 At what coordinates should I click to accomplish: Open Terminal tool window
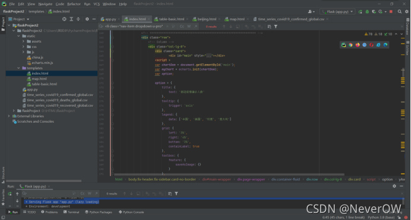[71, 212]
